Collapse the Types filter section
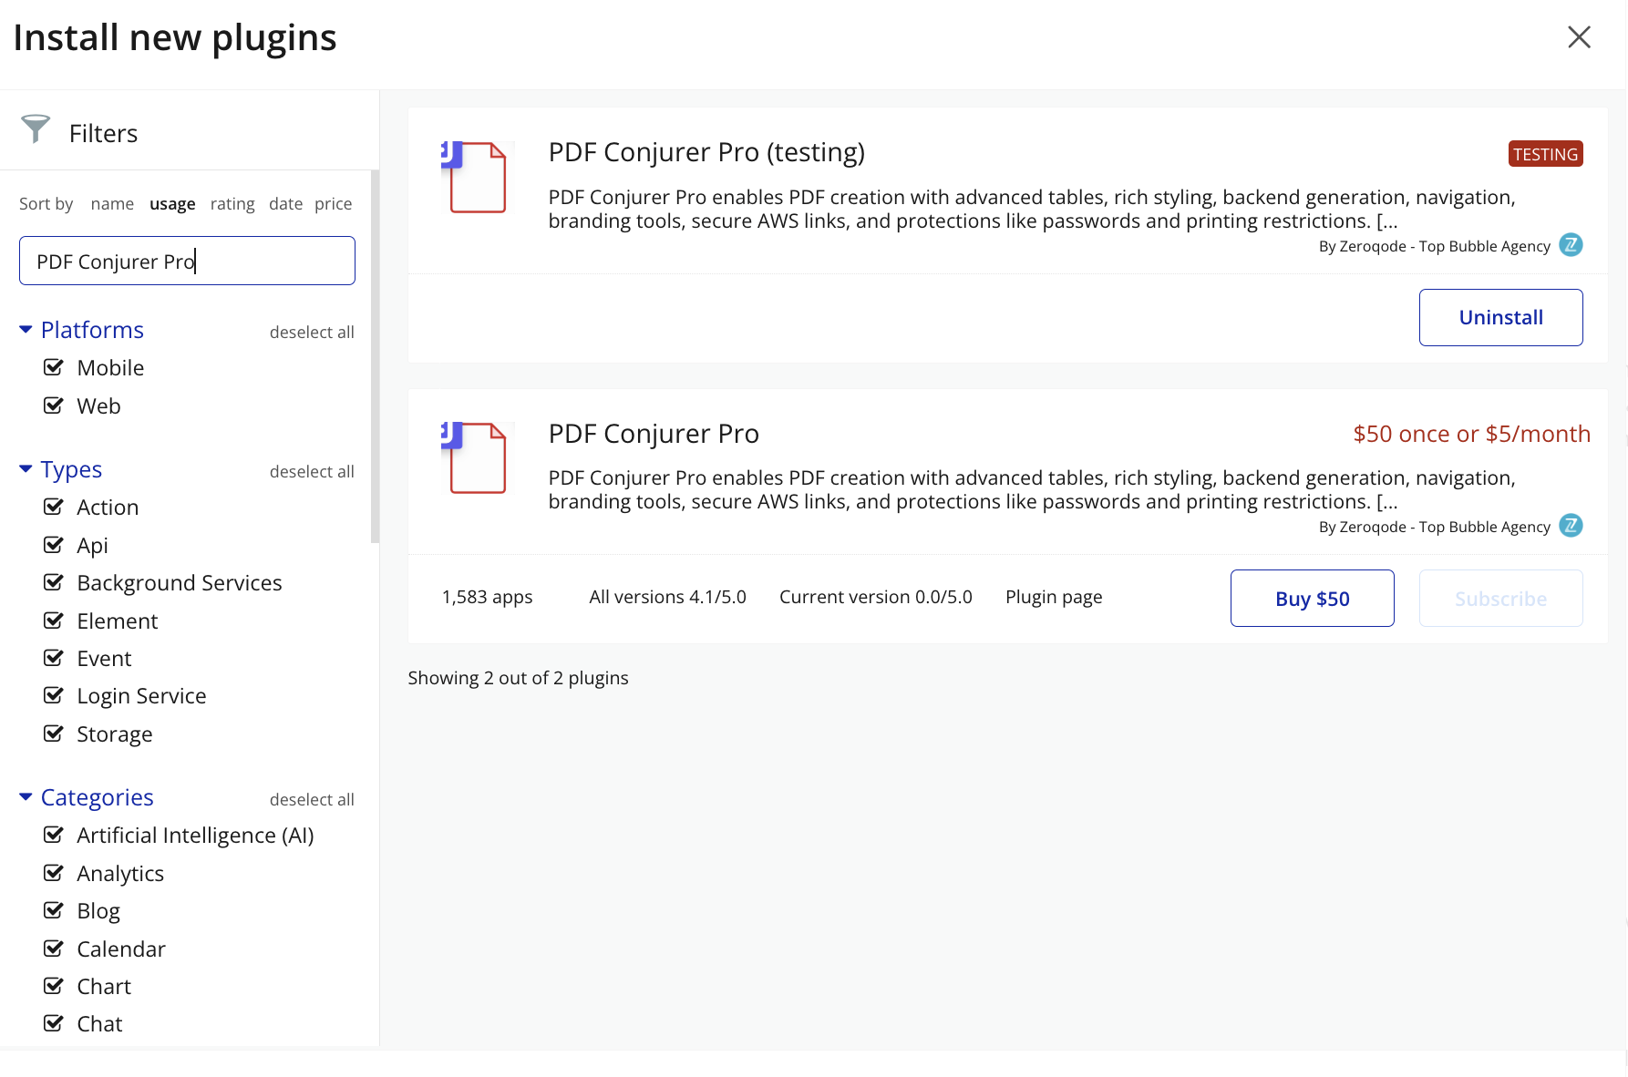The width and height of the screenshot is (1628, 1077). (26, 469)
